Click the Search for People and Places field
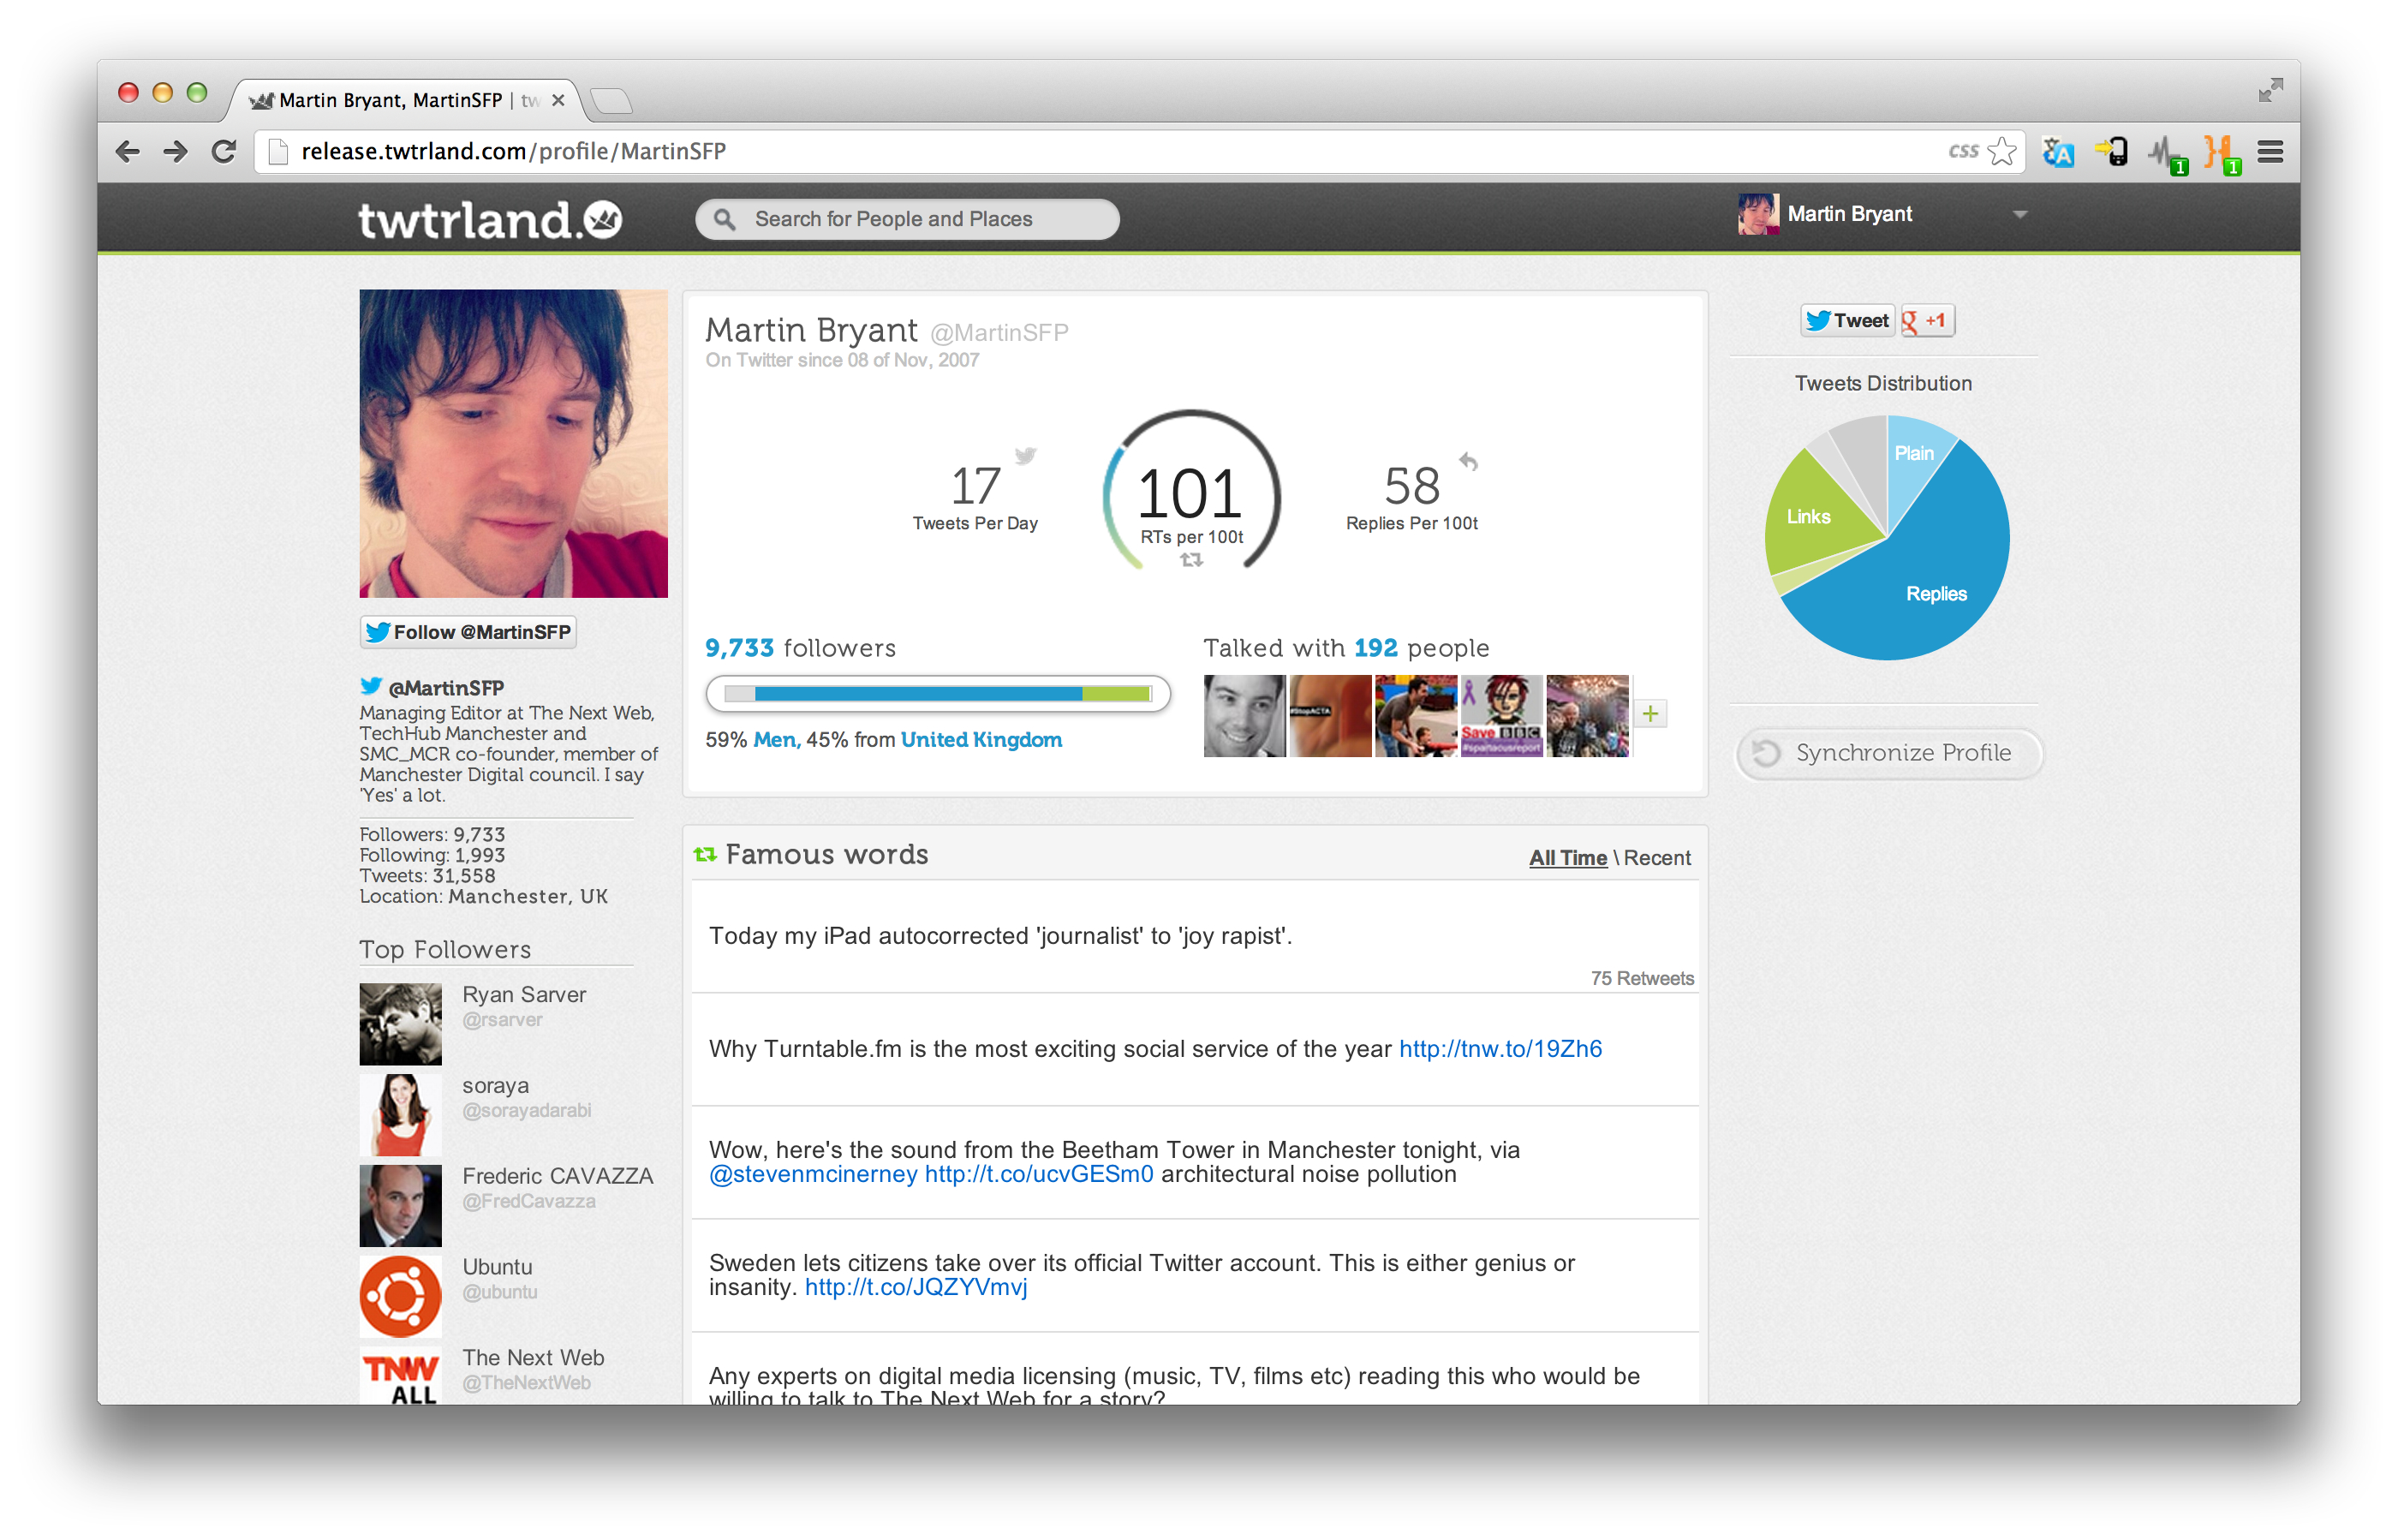Image resolution: width=2398 pixels, height=1540 pixels. point(907,219)
